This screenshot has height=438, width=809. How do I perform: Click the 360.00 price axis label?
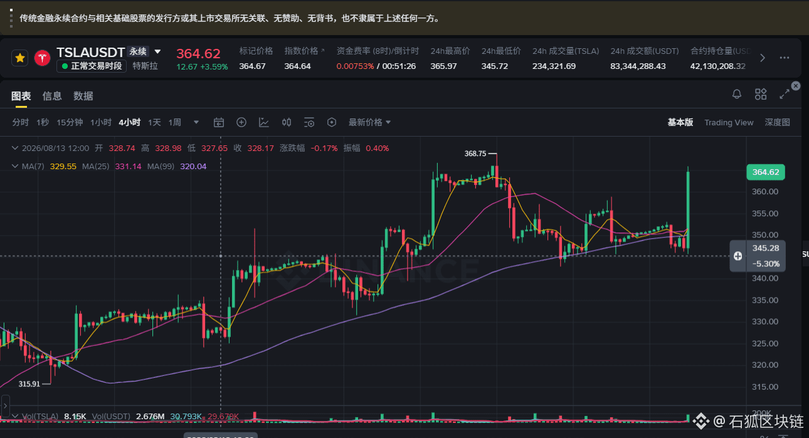tap(765, 192)
